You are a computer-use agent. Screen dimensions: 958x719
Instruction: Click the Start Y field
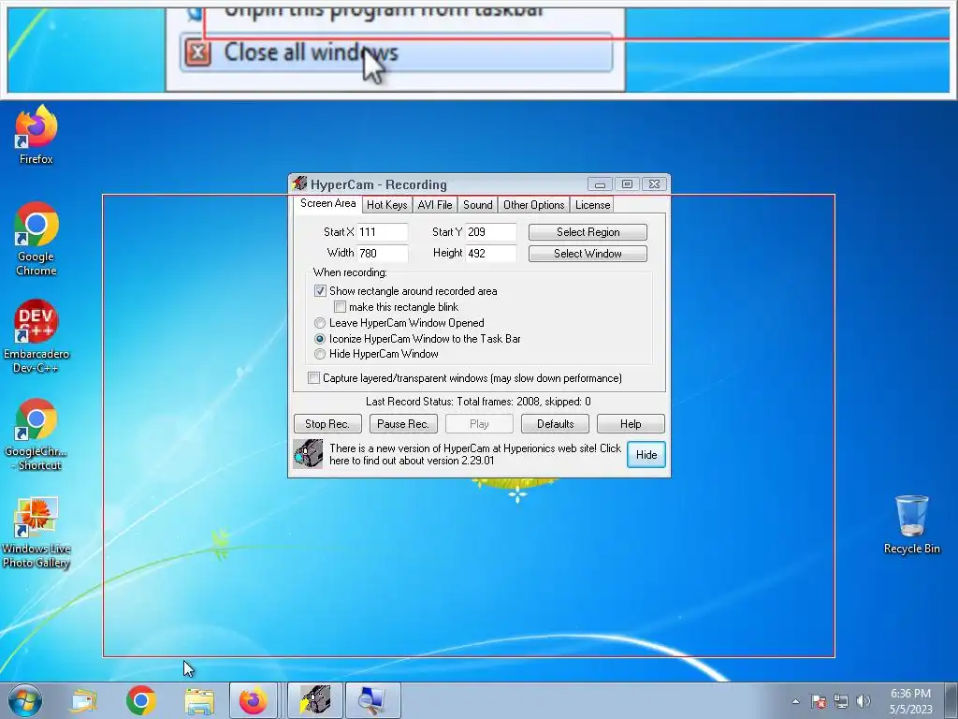(x=491, y=232)
